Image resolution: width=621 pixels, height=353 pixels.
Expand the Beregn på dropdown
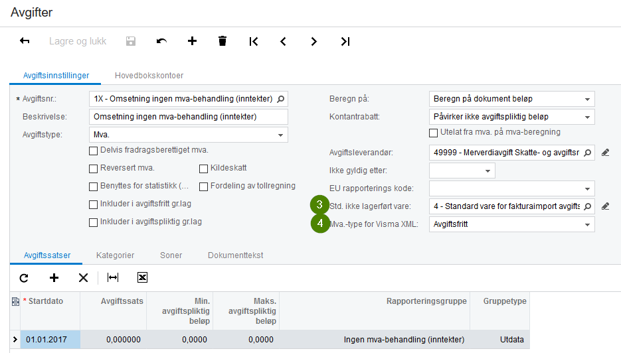[x=587, y=100]
